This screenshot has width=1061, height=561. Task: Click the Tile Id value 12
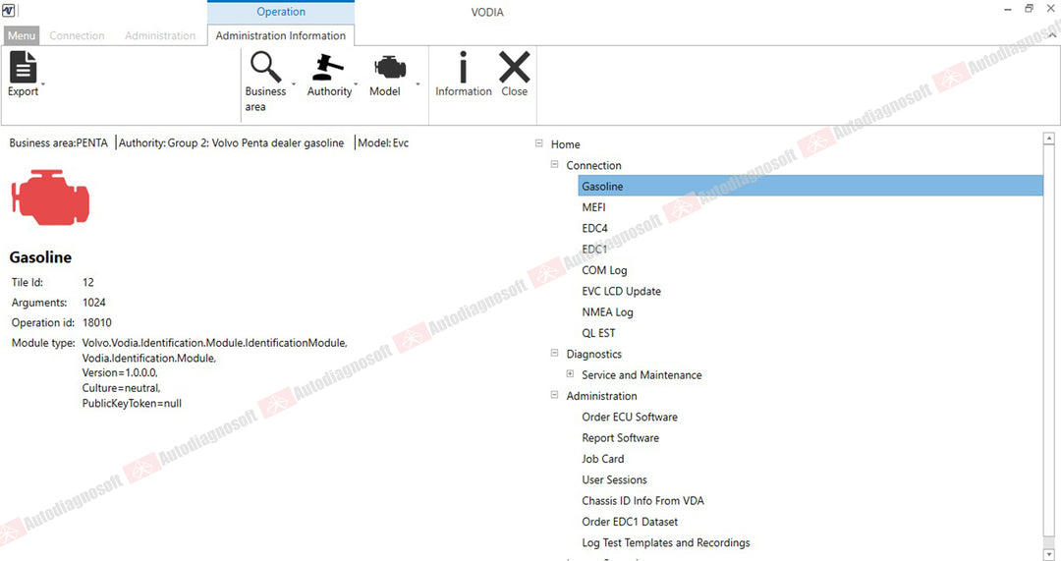coord(88,282)
